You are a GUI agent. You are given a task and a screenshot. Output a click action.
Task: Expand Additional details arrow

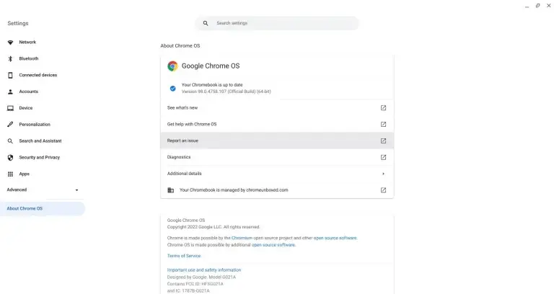(383, 174)
